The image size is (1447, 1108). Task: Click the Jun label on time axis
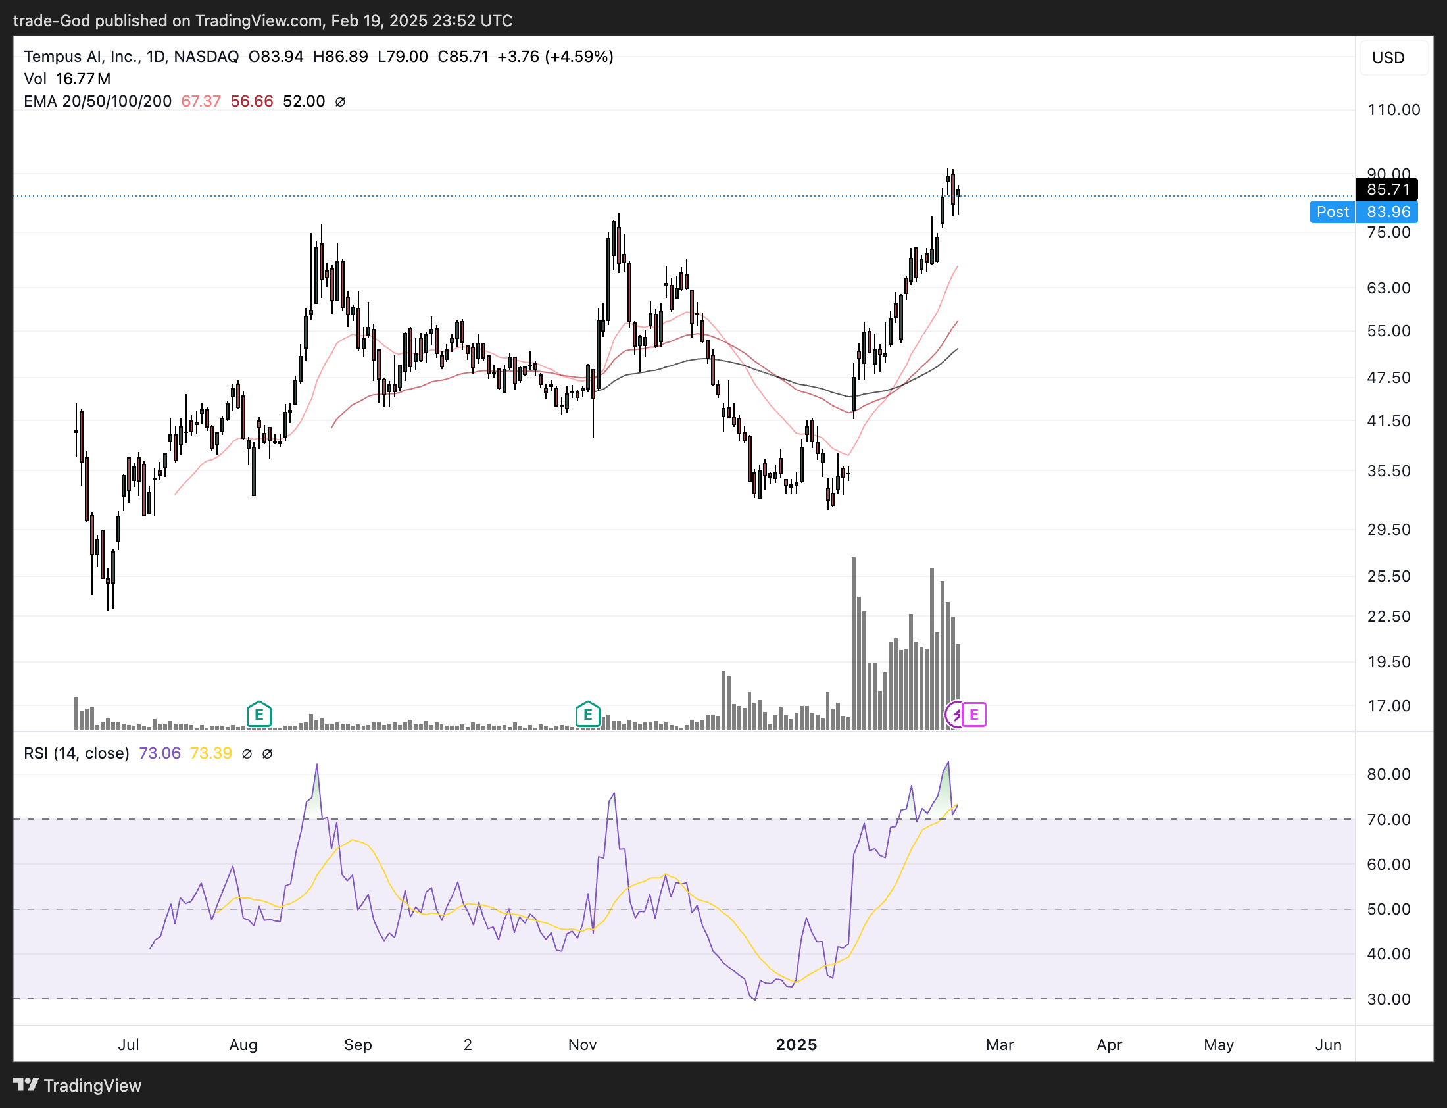(x=1329, y=1045)
